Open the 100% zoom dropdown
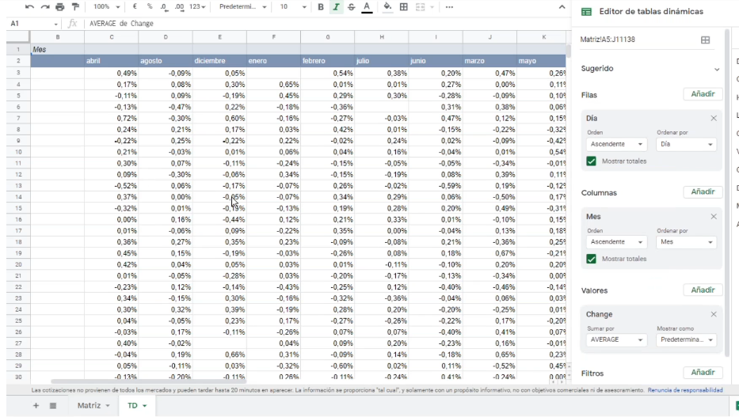The width and height of the screenshot is (739, 417). tap(106, 7)
